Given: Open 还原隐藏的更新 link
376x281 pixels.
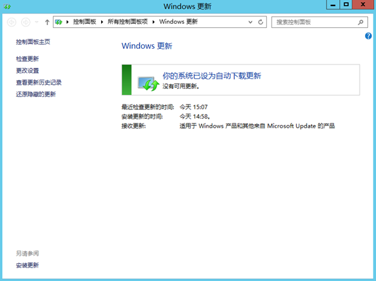Looking at the screenshot, I should click(x=36, y=94).
